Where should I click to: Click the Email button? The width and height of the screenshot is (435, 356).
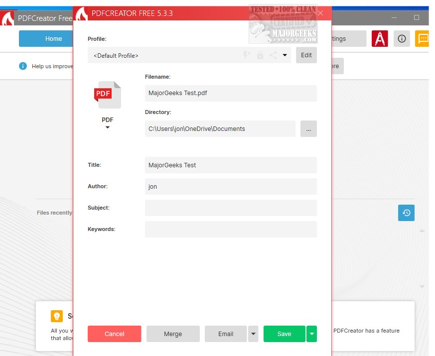click(226, 334)
